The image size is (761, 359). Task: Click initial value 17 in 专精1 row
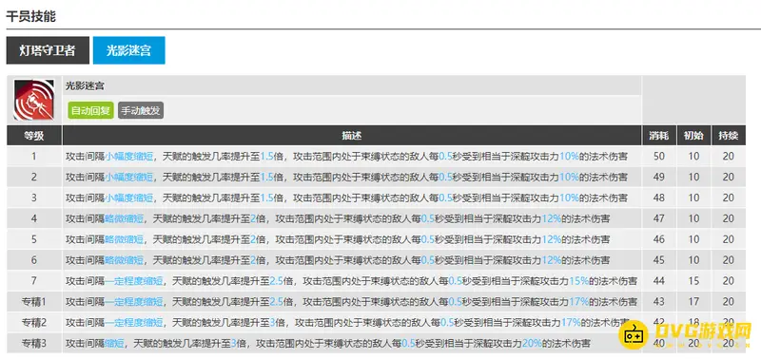tap(693, 302)
